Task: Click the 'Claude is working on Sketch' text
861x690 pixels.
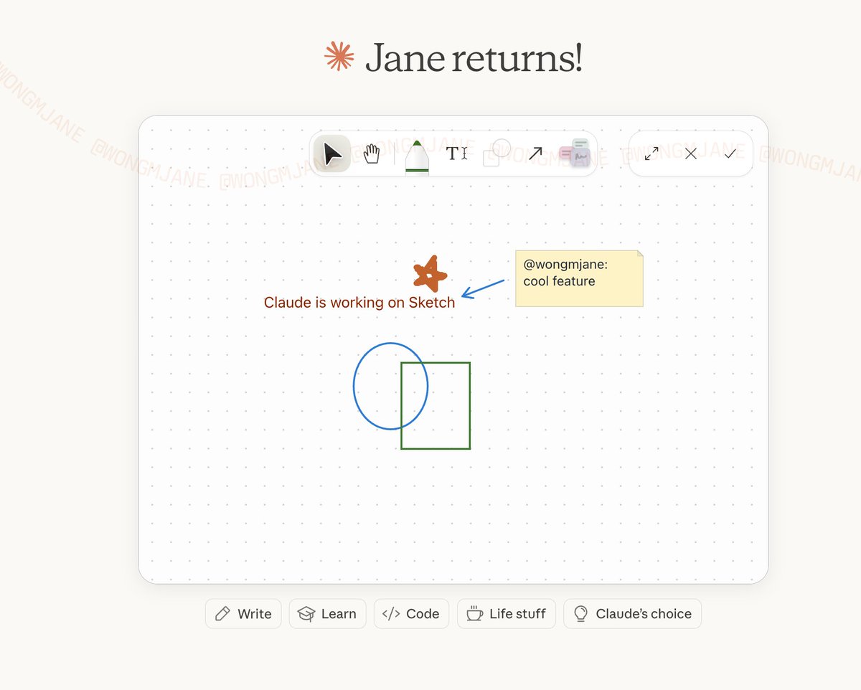Action: [359, 303]
